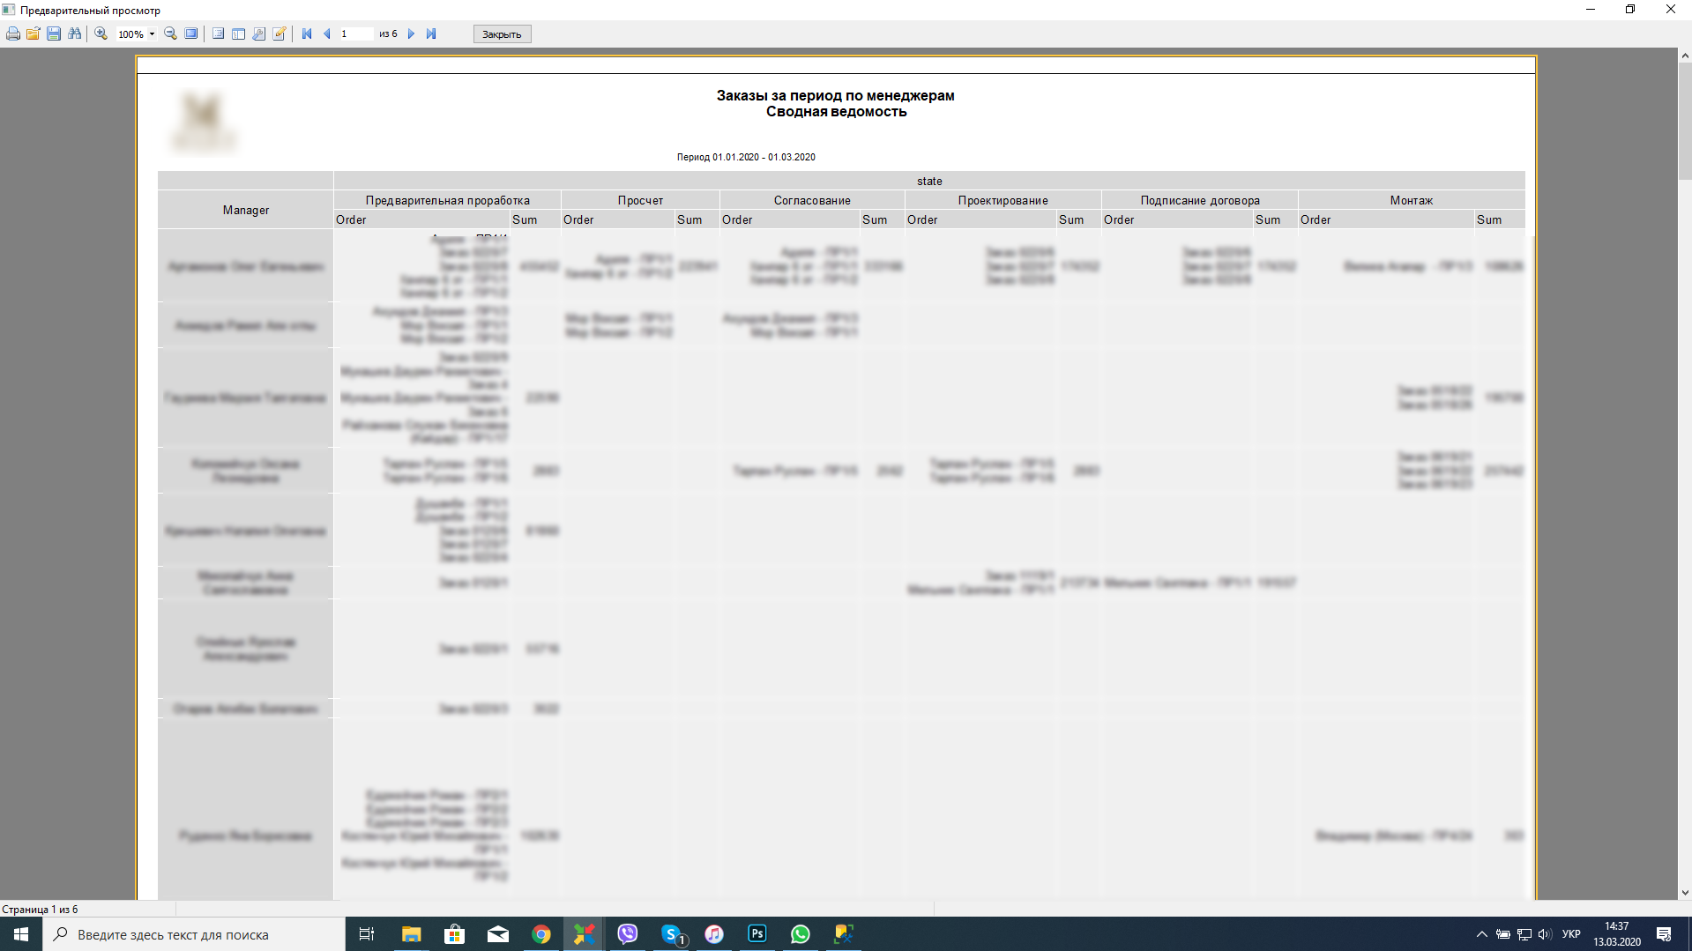Open Microsoft Store from the taskbar

[454, 934]
